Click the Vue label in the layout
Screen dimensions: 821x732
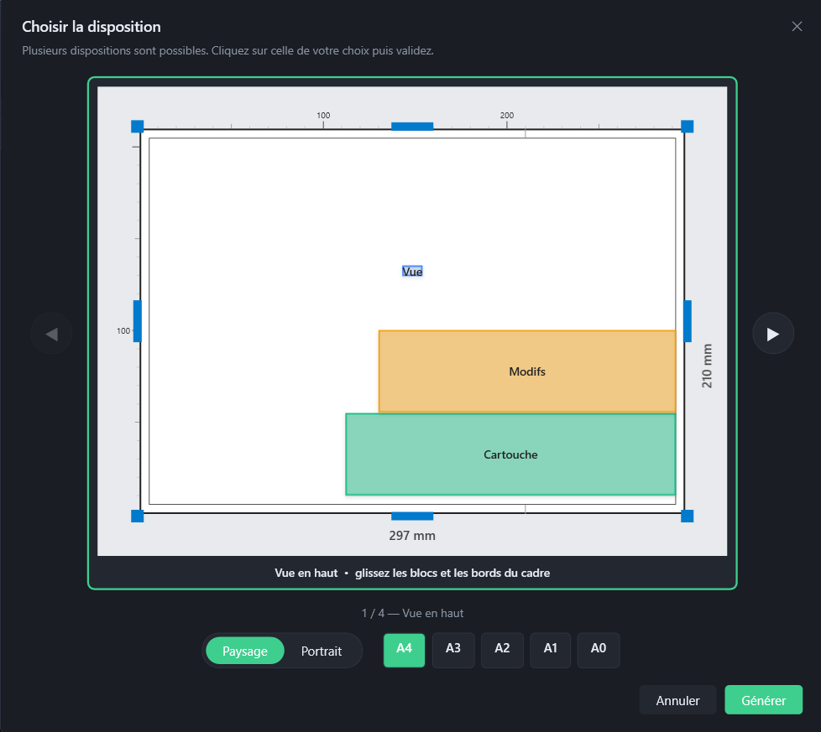(x=412, y=272)
